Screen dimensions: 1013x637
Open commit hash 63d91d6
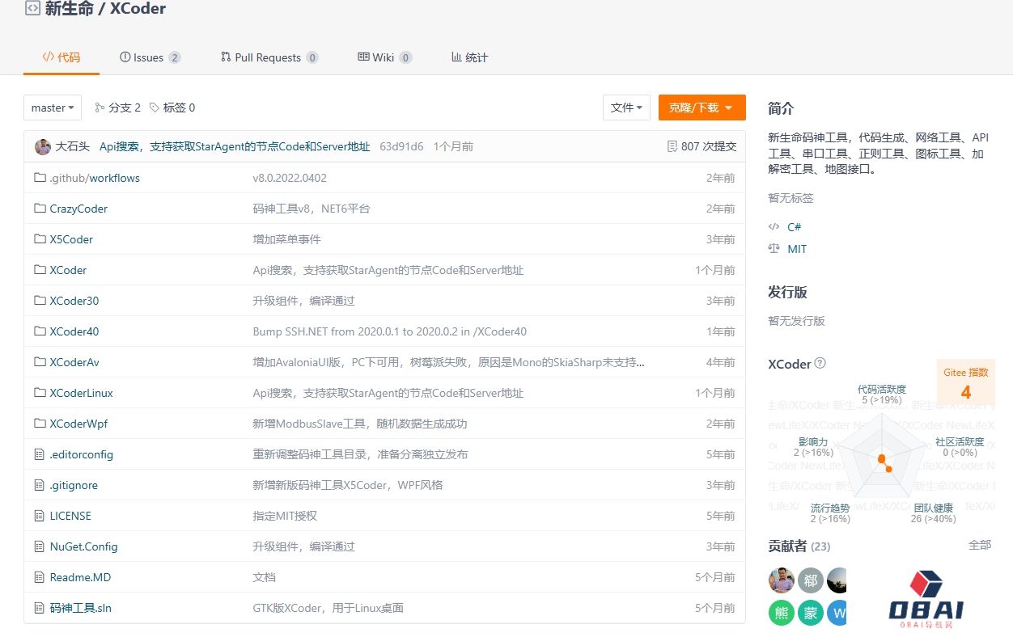click(x=401, y=146)
